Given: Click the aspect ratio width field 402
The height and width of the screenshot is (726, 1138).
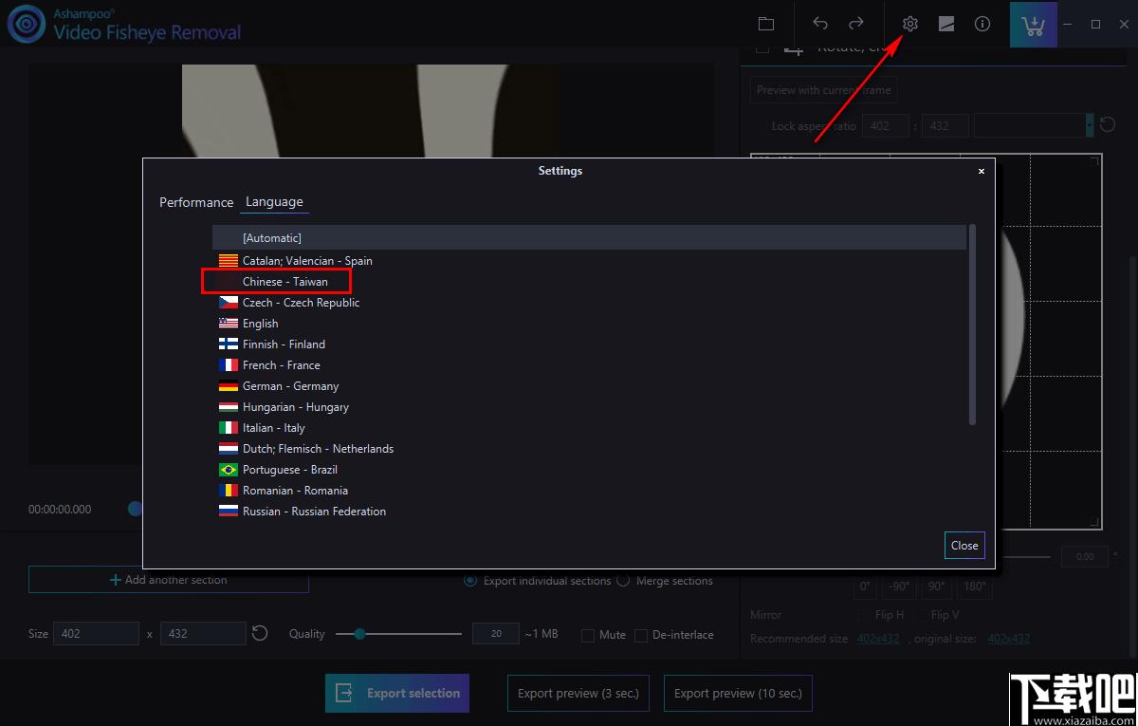Looking at the screenshot, I should click(886, 125).
